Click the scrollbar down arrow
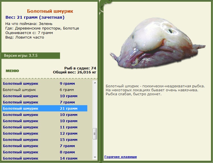 [95, 157]
